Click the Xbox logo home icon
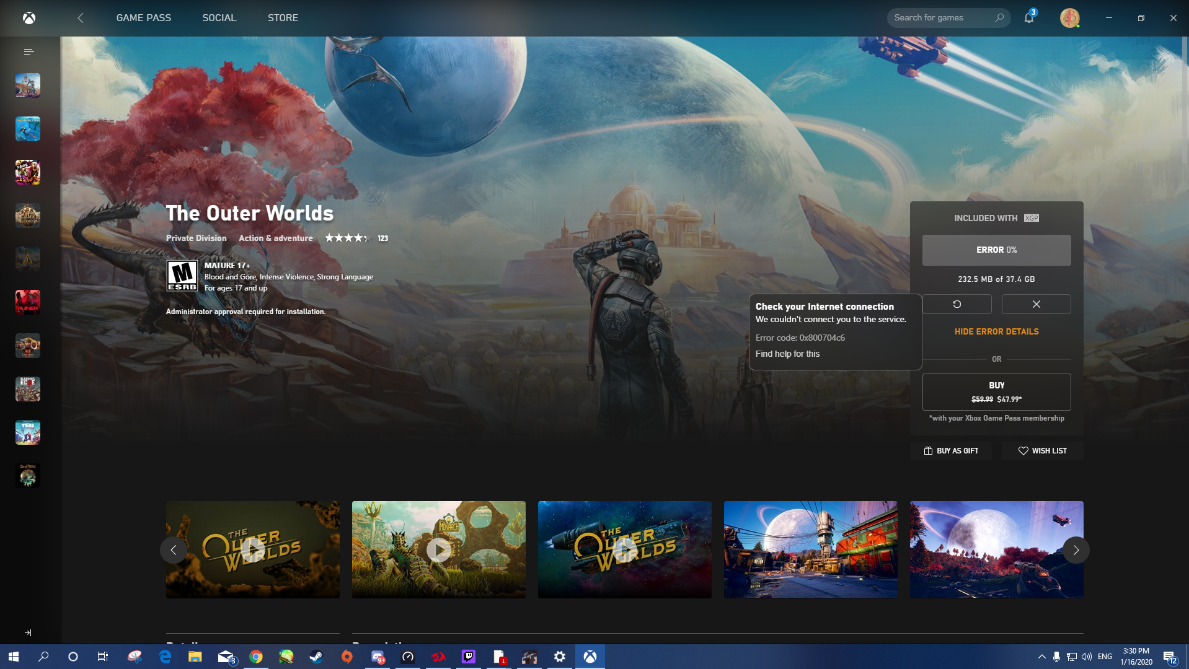 tap(29, 18)
